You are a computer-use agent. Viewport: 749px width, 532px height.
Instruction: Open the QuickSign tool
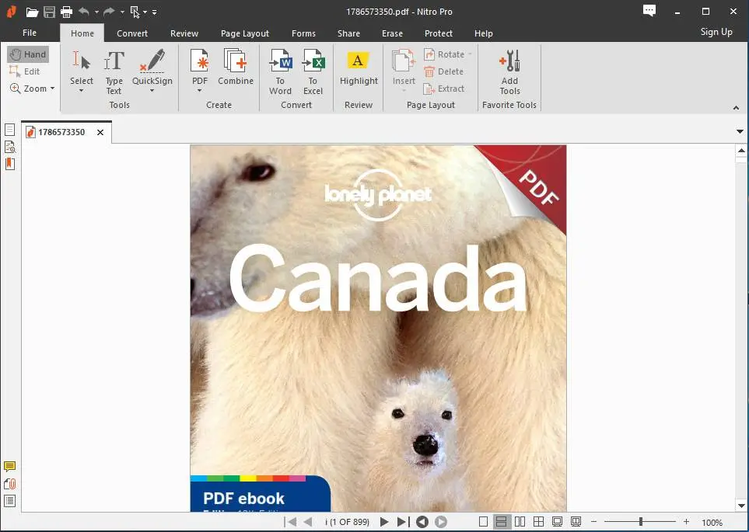152,70
